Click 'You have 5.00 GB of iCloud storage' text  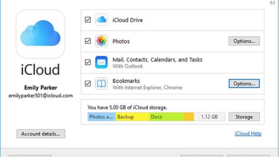coord(127,108)
